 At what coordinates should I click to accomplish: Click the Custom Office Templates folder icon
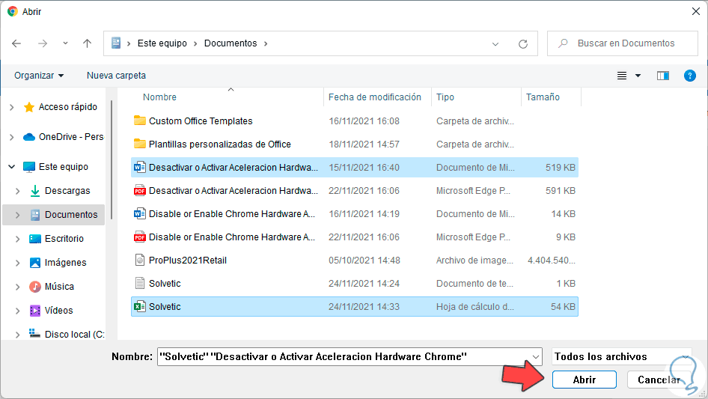point(139,121)
